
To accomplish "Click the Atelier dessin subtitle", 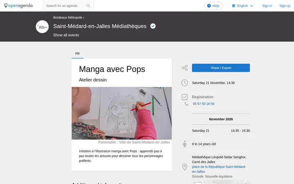I will (93, 80).
